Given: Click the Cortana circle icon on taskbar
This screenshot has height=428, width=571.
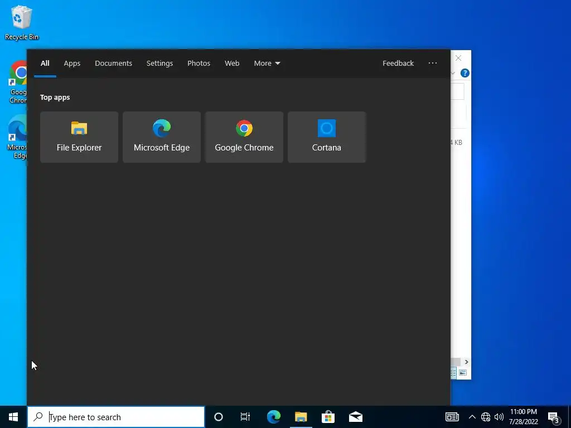Looking at the screenshot, I should coord(219,417).
